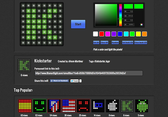168x117 pixels.
Task: Select the red color swatch
Action: [x=102, y=34]
